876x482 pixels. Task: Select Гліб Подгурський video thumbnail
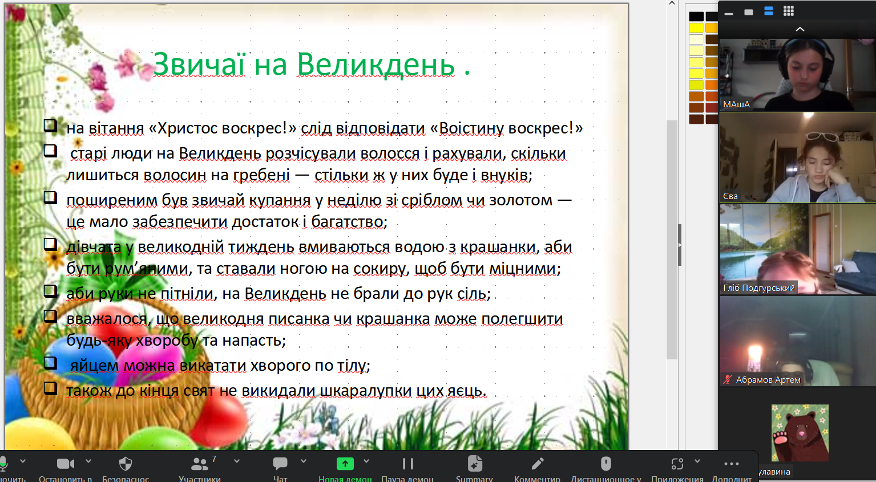(798, 249)
